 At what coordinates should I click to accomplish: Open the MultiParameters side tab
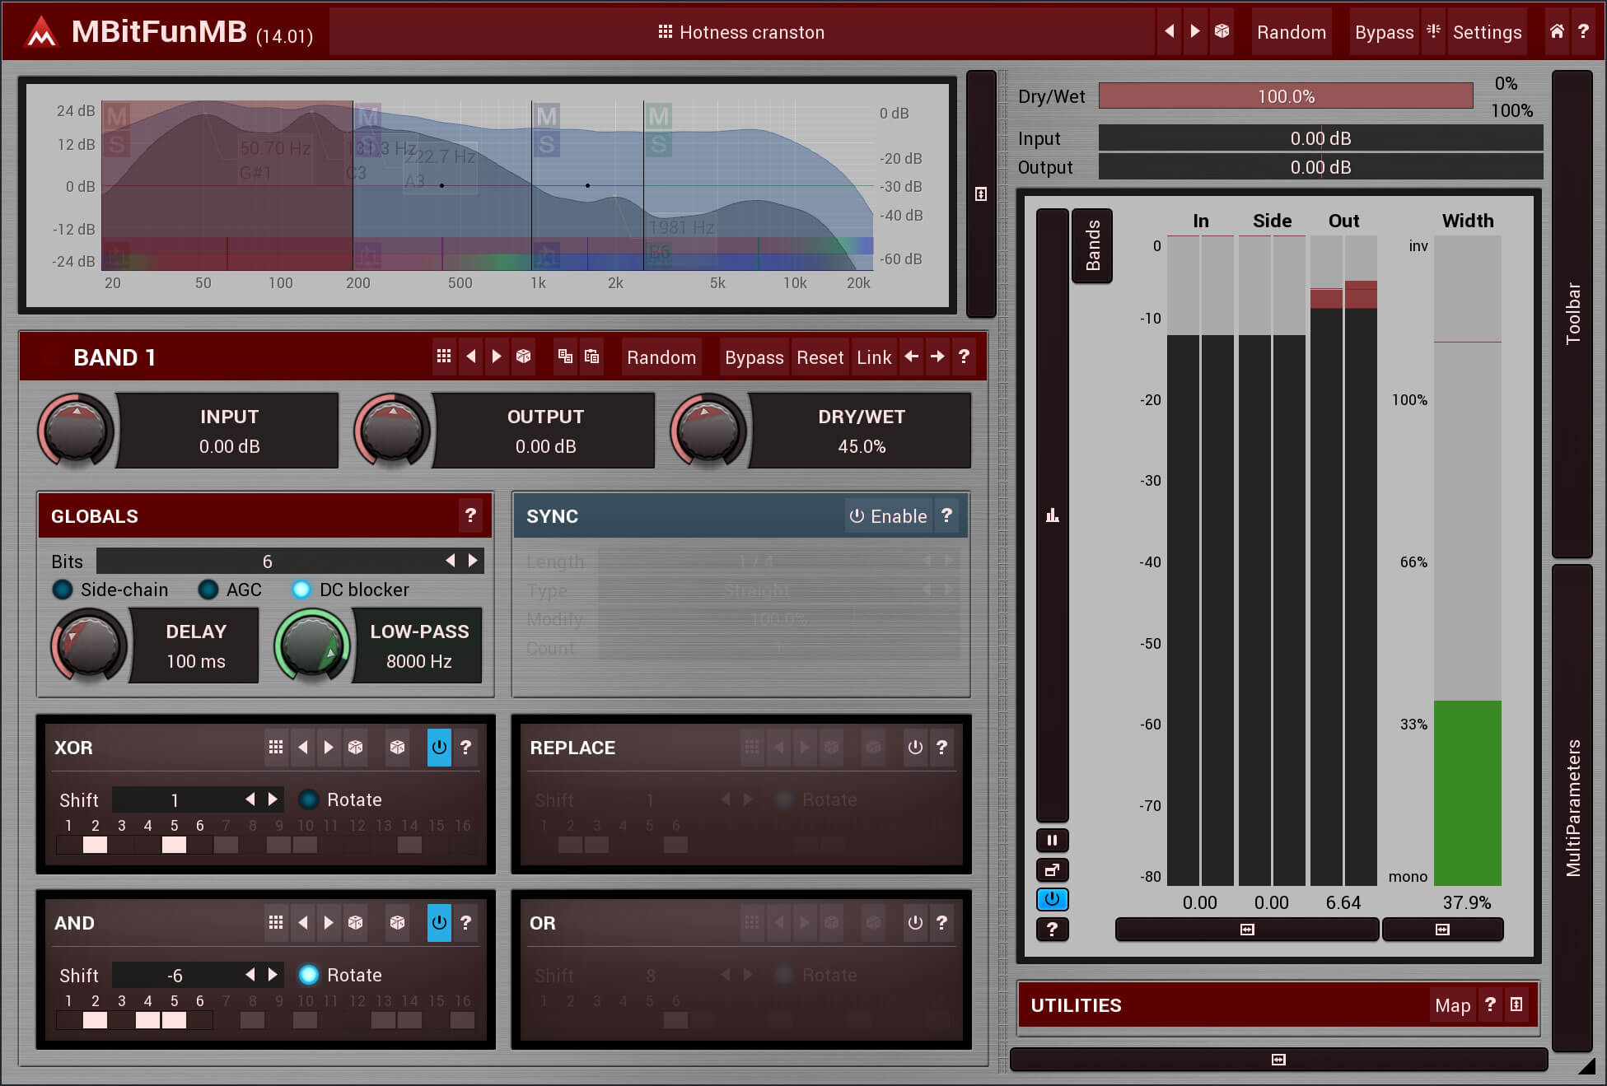1572,808
